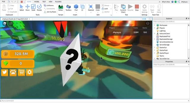The height and width of the screenshot is (107, 190).
Task: Expand the Workspace tree node
Action: (x=154, y=25)
